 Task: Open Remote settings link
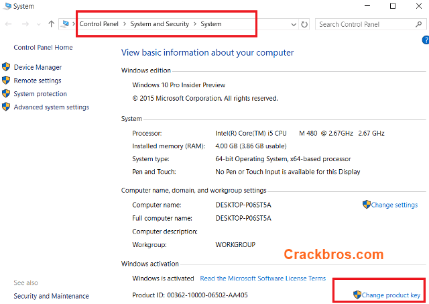pos(38,81)
